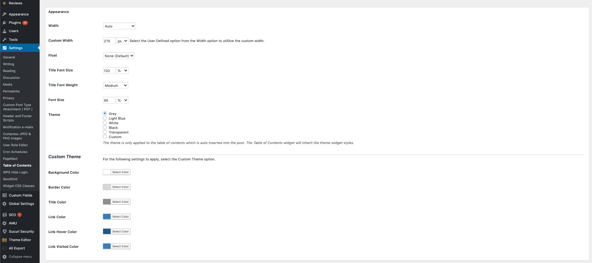This screenshot has height=263, width=592.
Task: Click the Collapse menu arrow icon
Action: (5, 257)
